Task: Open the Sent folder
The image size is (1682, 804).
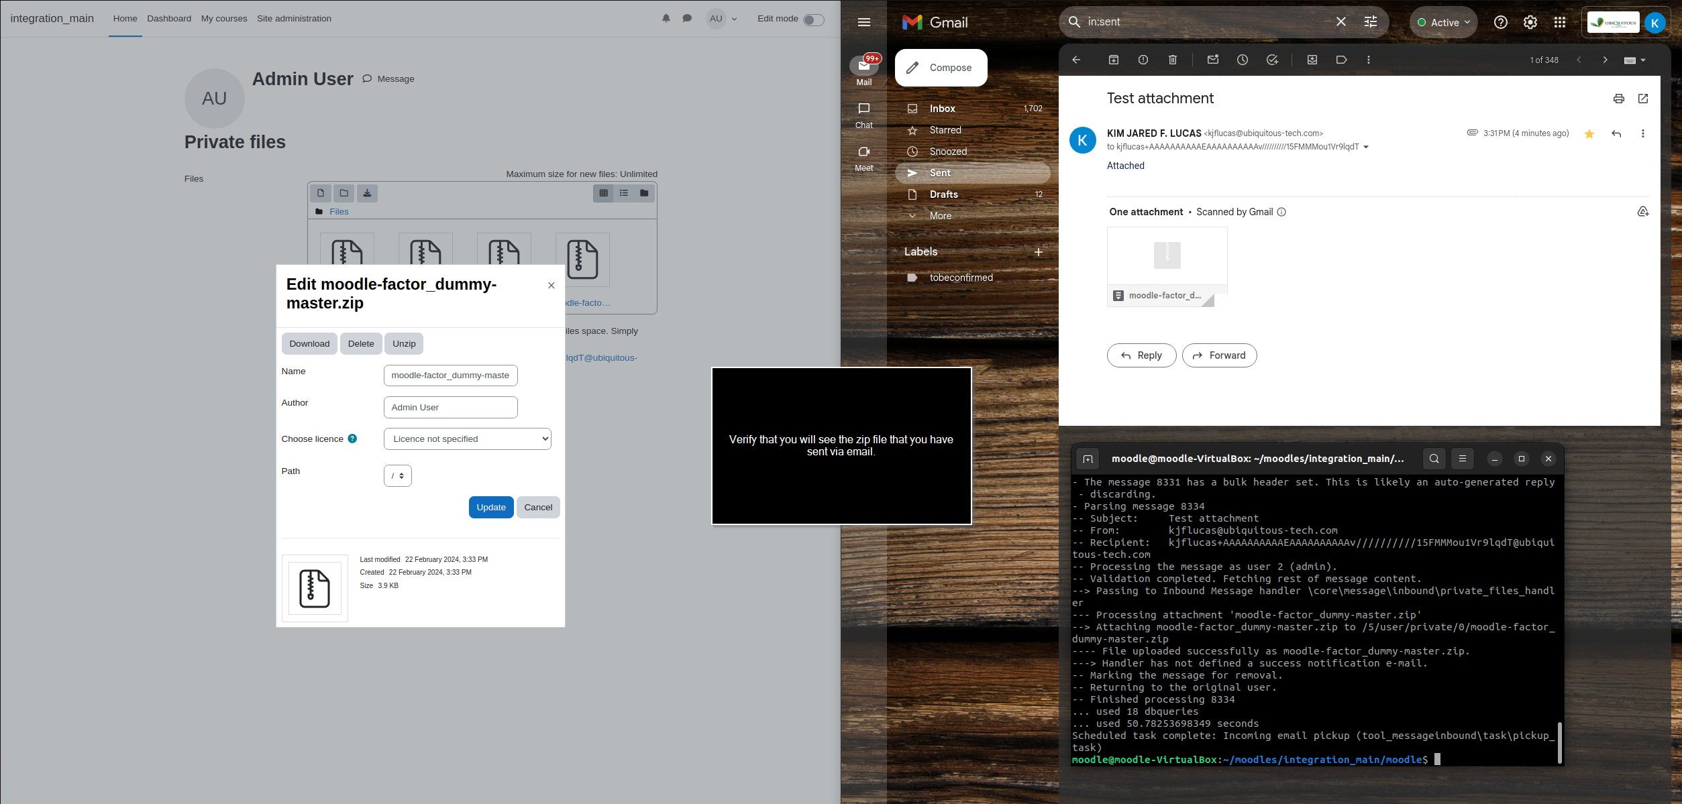Action: click(x=973, y=173)
